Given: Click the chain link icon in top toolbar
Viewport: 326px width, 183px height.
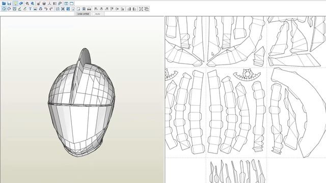Looking at the screenshot, I should tap(60, 4).
